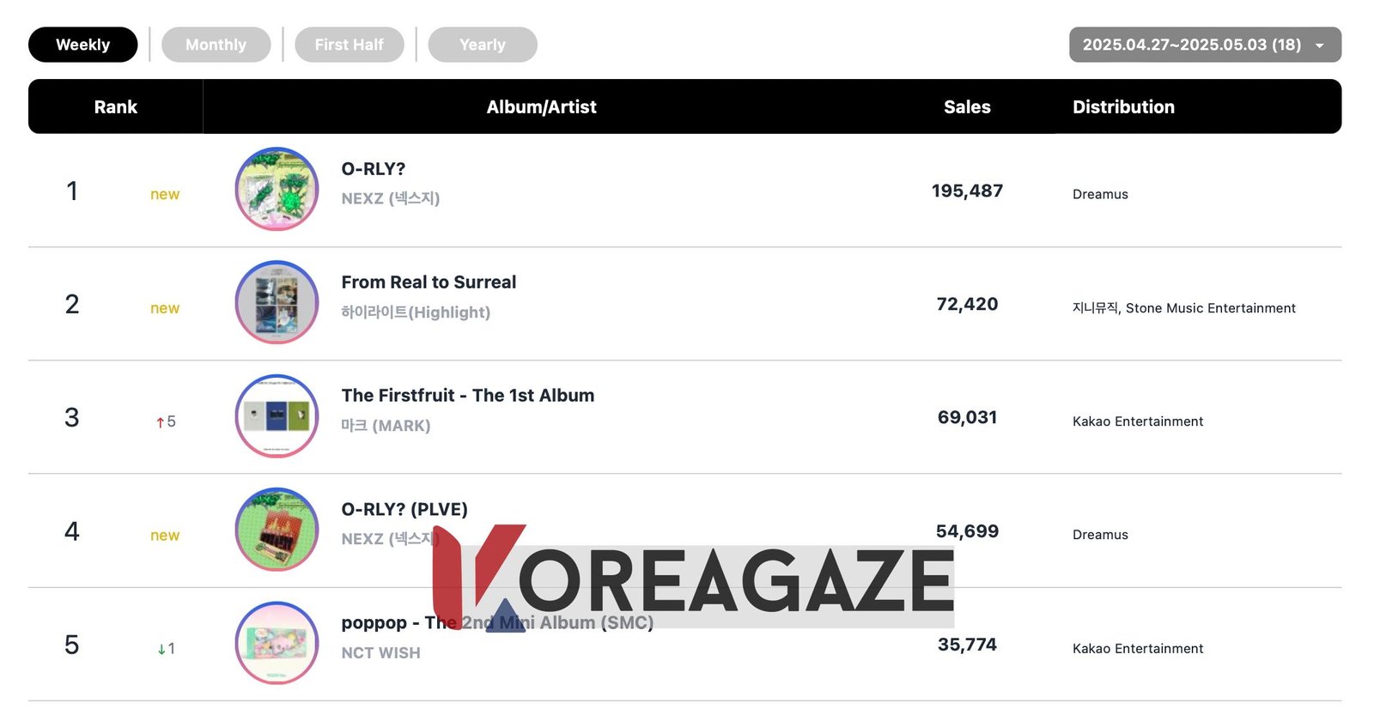Open the week date range dropdown
The height and width of the screenshot is (709, 1374).
point(1192,45)
